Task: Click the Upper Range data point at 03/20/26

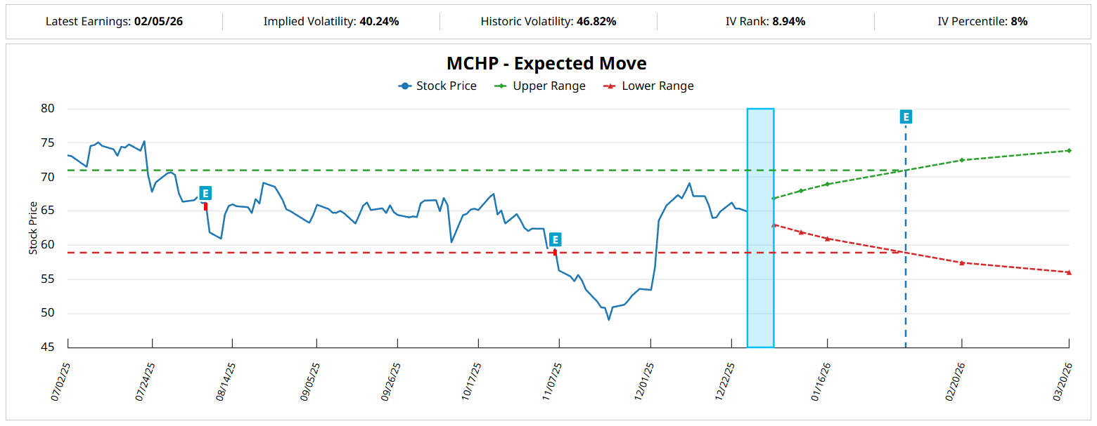Action: 1068,150
